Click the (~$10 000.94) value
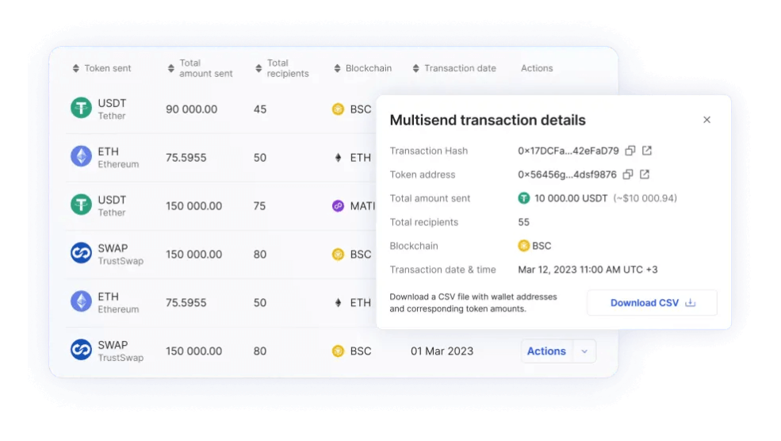The height and width of the screenshot is (441, 781). click(x=645, y=198)
